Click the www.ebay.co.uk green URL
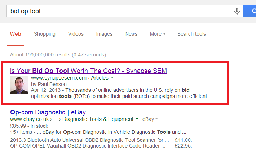The height and width of the screenshot is (154, 256). [30, 119]
